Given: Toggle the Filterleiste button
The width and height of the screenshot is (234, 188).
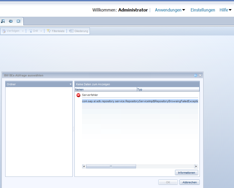Looking at the screenshot, I should (x=56, y=31).
